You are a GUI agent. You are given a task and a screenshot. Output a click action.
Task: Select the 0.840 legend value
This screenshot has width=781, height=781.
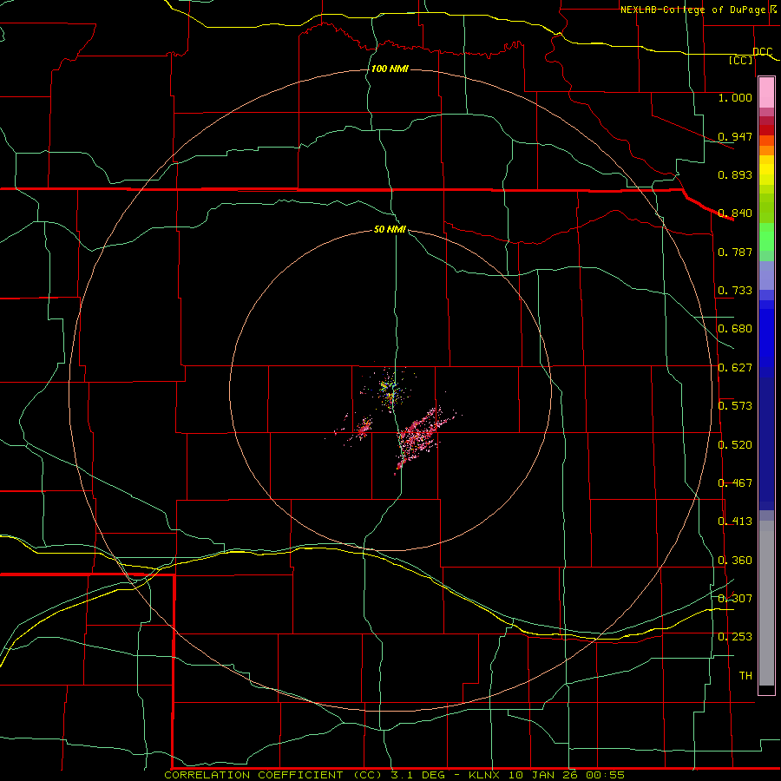coord(735,213)
